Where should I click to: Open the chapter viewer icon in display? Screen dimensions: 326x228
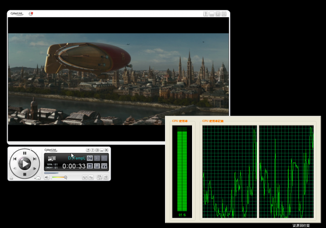point(90,166)
